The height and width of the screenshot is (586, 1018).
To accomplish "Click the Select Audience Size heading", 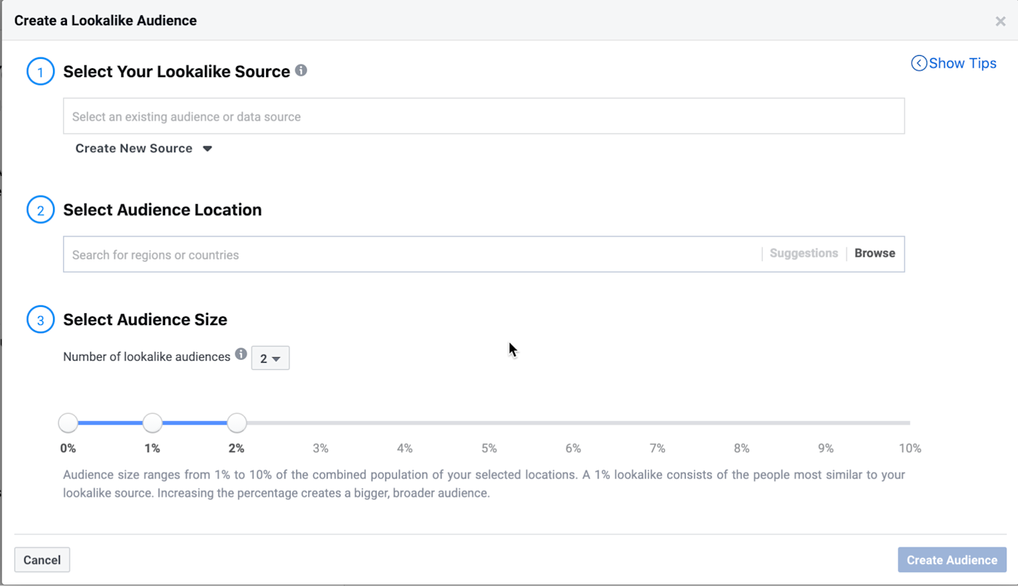I will click(x=145, y=320).
